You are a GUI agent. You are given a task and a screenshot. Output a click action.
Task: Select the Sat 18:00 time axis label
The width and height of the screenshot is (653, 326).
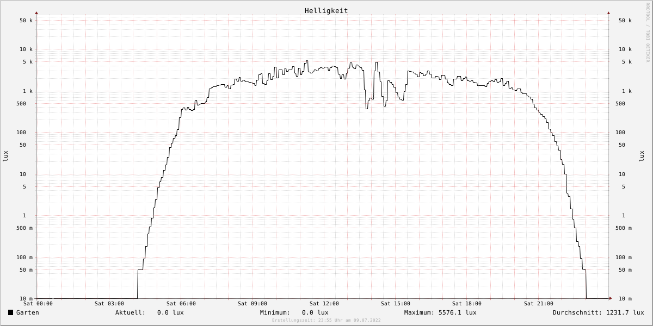tap(467, 304)
